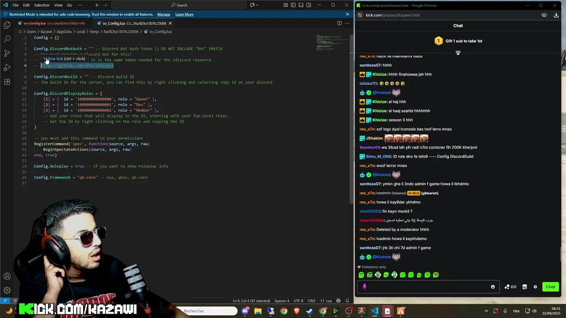Toggle the primary side bar
Screen dimensions: 566x318
pyautogui.click(x=294, y=5)
